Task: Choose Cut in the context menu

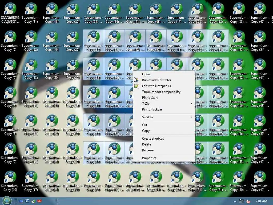Action: [x=164, y=125]
